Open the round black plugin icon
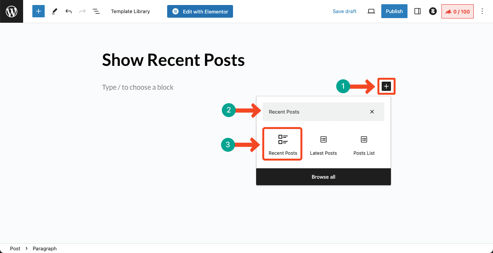The height and width of the screenshot is (253, 493). [x=433, y=12]
